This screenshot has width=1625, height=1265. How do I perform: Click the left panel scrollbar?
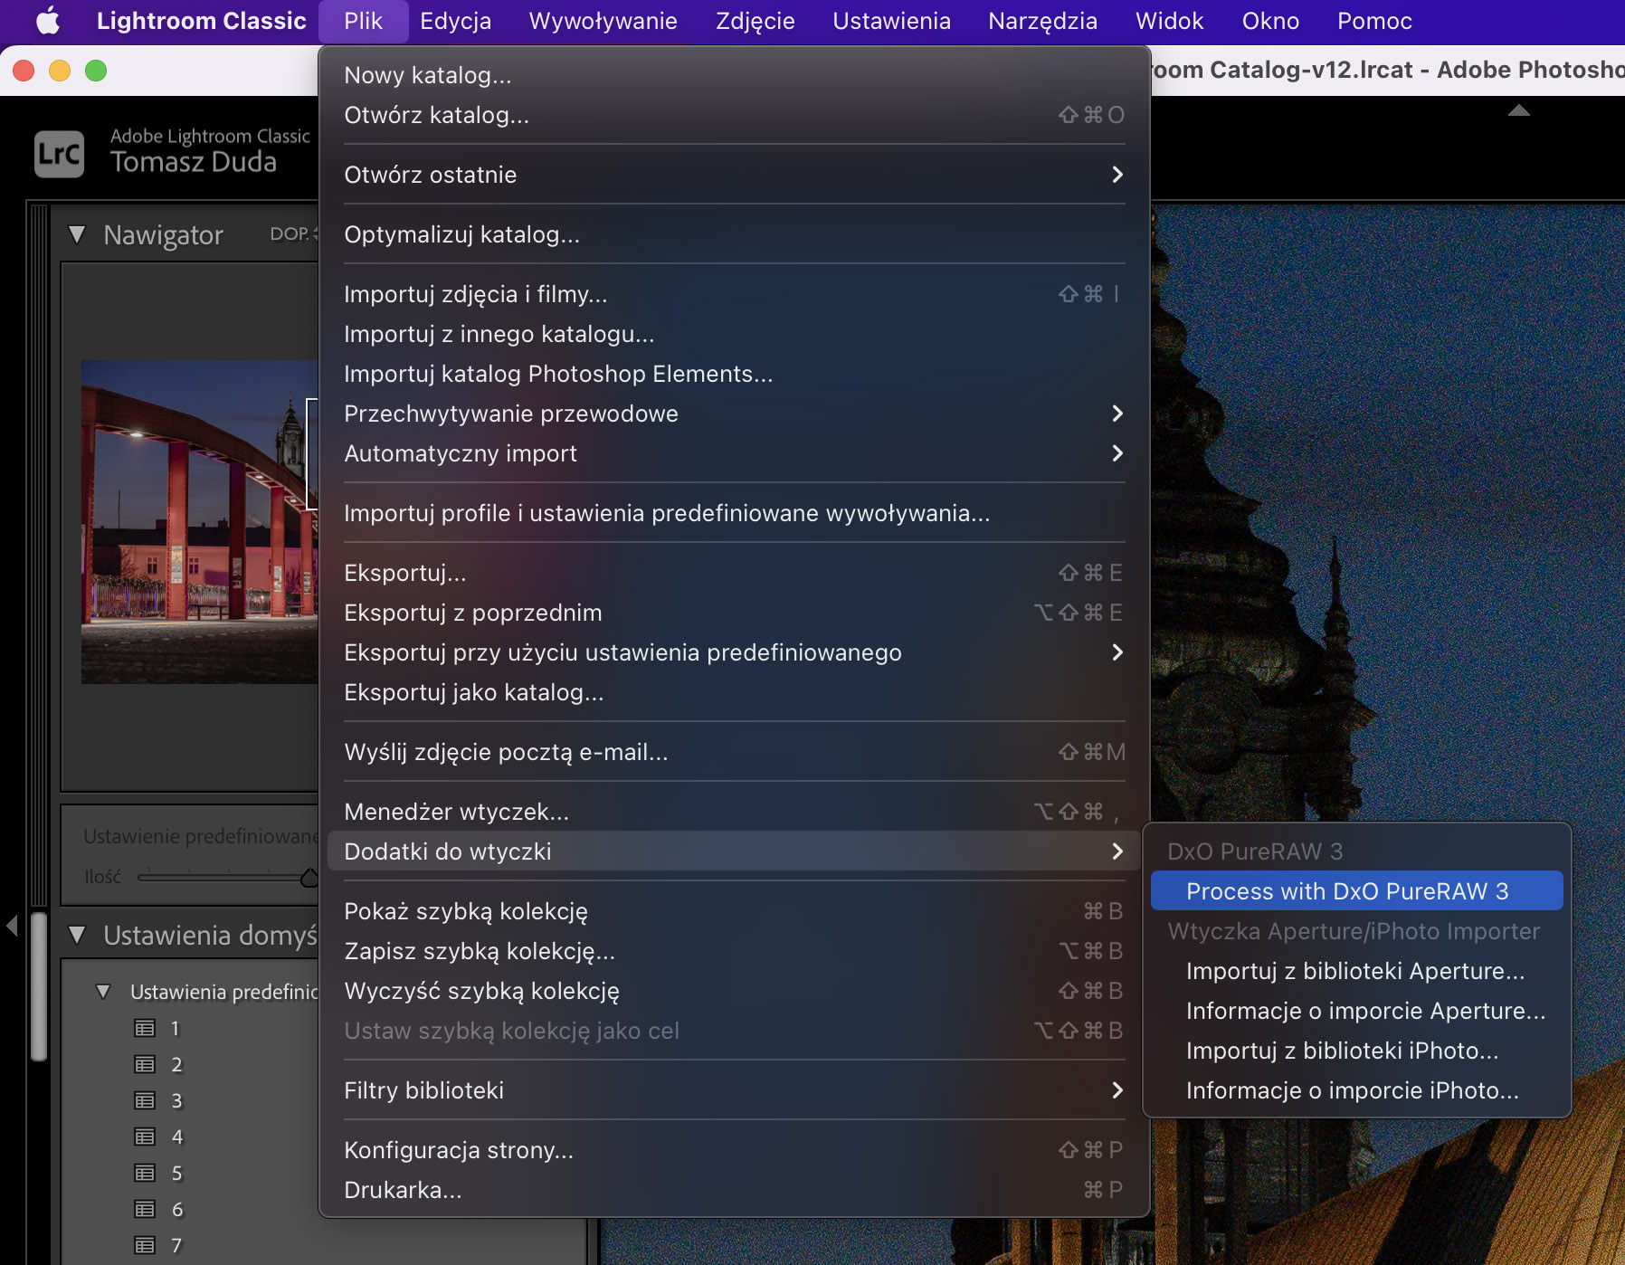click(39, 986)
